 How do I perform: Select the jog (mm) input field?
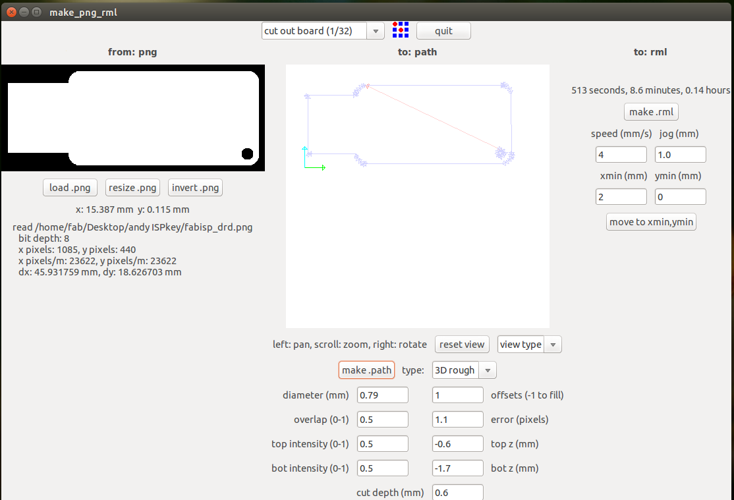680,155
